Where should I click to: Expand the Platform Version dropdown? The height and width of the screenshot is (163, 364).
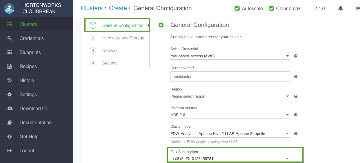(x=230, y=115)
